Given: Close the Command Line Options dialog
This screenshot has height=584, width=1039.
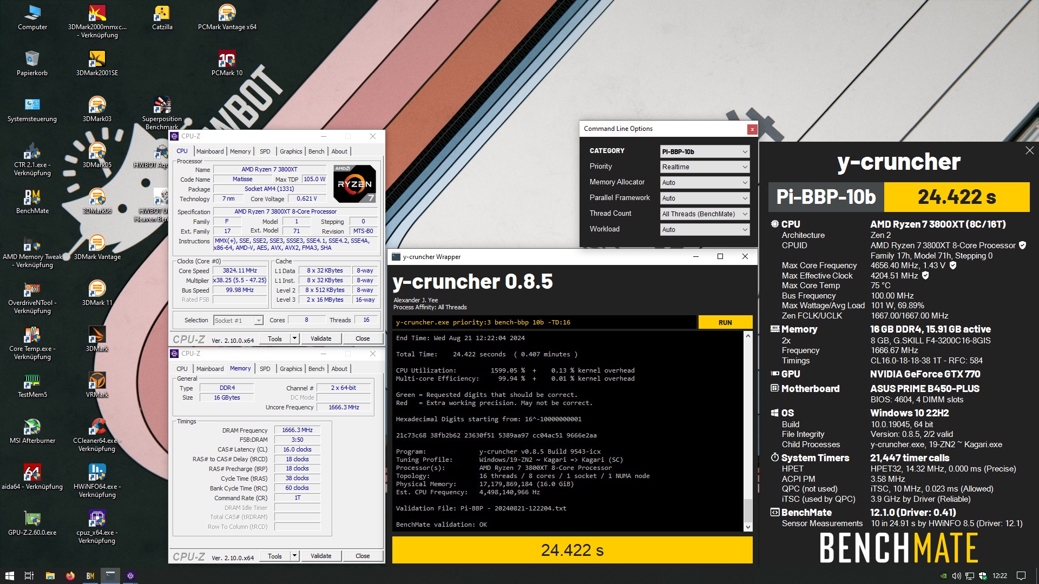Looking at the screenshot, I should [752, 129].
